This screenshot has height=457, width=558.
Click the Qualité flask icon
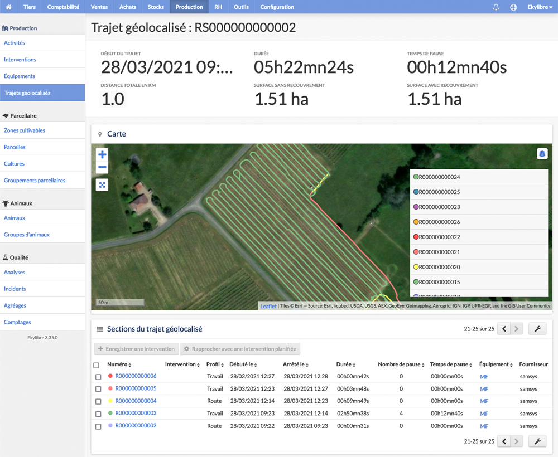[x=6, y=257]
